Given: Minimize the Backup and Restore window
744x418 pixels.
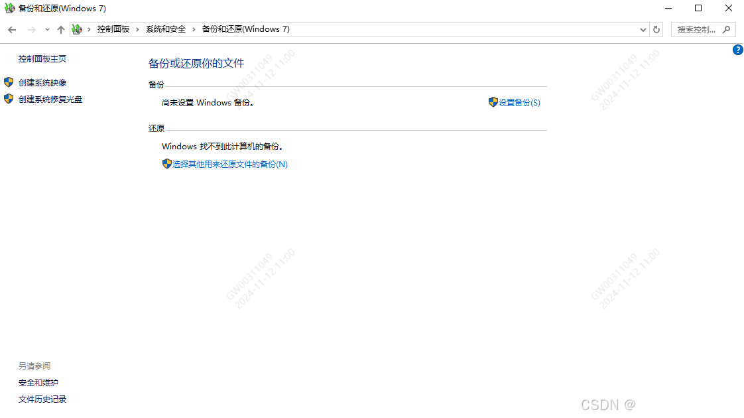Looking at the screenshot, I should 668,8.
